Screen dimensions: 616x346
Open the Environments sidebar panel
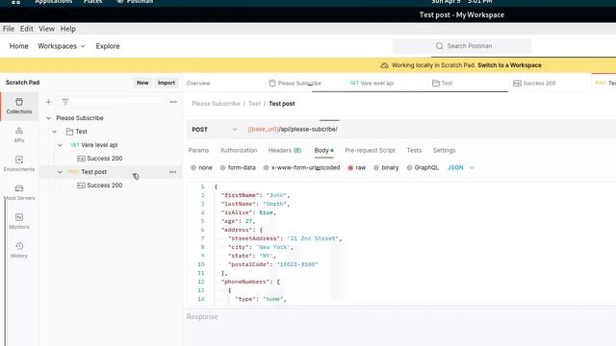click(19, 163)
